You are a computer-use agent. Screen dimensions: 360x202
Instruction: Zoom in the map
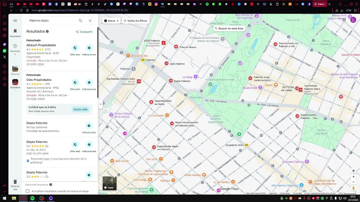[x=354, y=177]
